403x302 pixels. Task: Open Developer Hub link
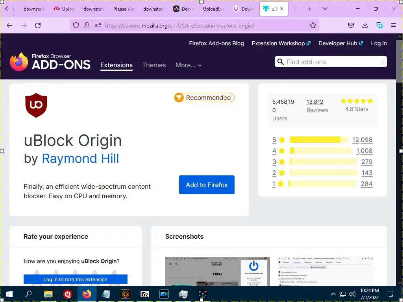(341, 43)
